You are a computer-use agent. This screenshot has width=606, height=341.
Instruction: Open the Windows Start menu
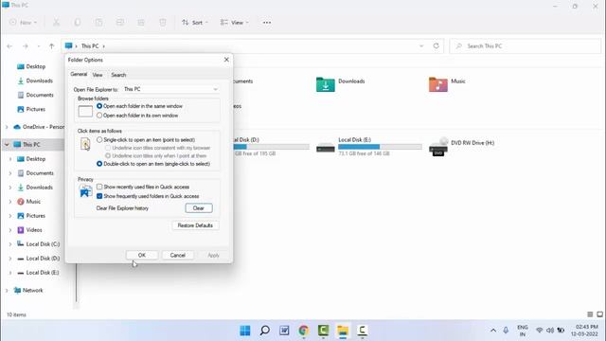click(245, 331)
